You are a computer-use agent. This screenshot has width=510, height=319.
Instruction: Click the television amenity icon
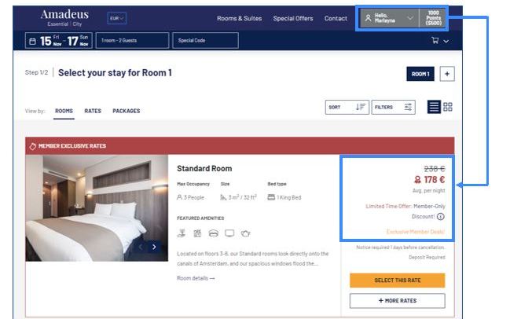[229, 233]
